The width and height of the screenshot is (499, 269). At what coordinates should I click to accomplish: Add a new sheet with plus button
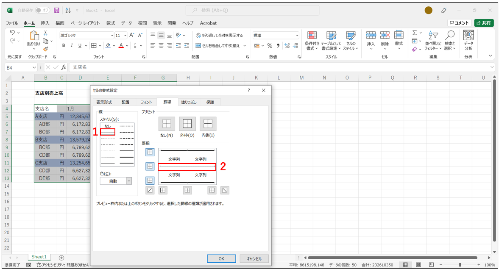click(x=61, y=258)
